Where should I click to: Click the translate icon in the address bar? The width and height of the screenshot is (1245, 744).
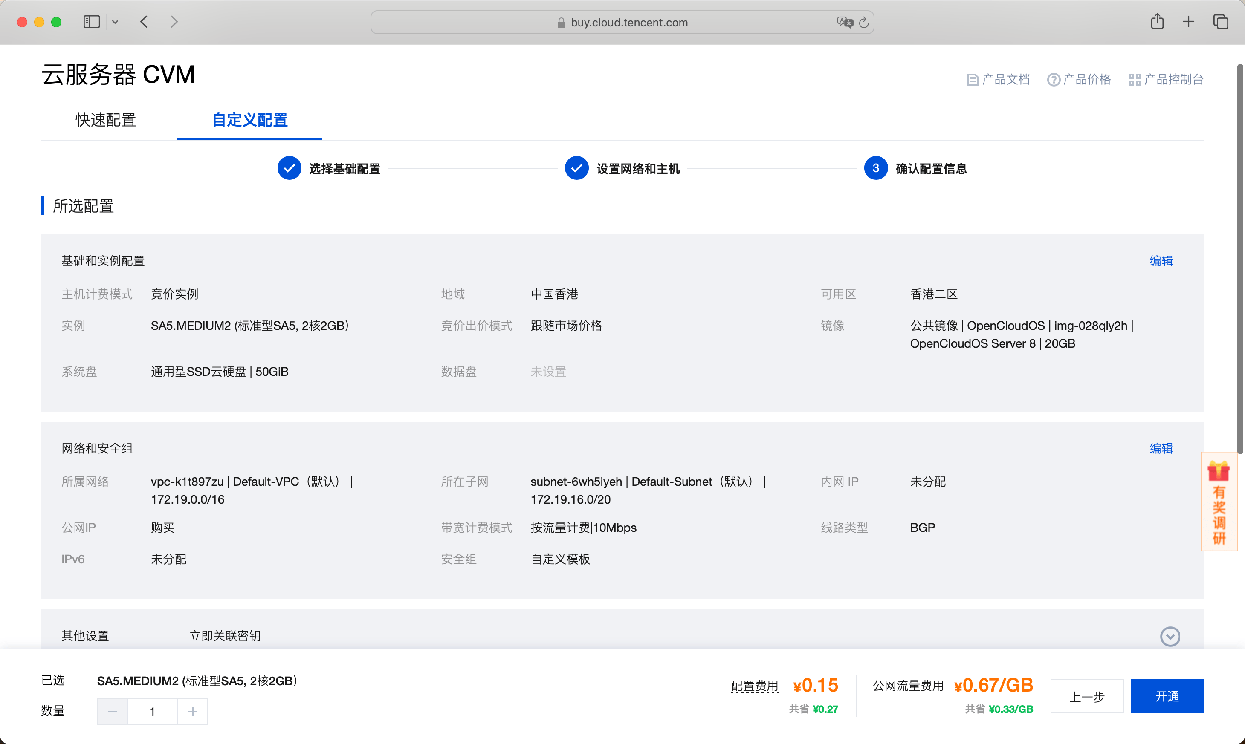[x=845, y=22]
